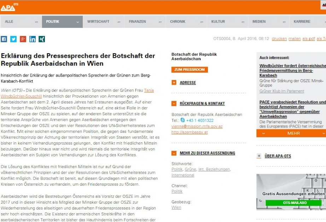This screenshot has width=326, height=222.
Task: Expand the MEHR bar in Auch interessant
Action: [291, 133]
